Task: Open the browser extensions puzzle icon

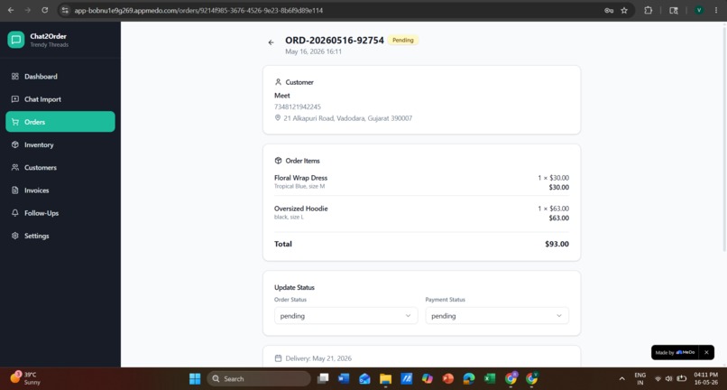Action: 649,10
